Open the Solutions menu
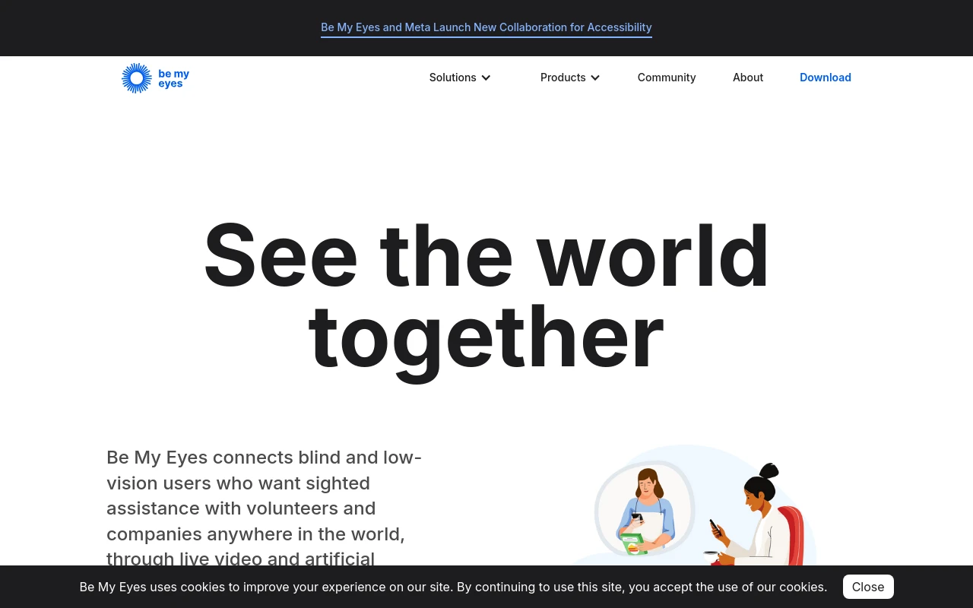This screenshot has height=608, width=973. 452,78
